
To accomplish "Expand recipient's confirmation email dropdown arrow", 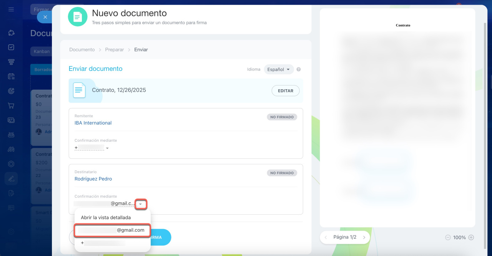I will click(x=141, y=204).
